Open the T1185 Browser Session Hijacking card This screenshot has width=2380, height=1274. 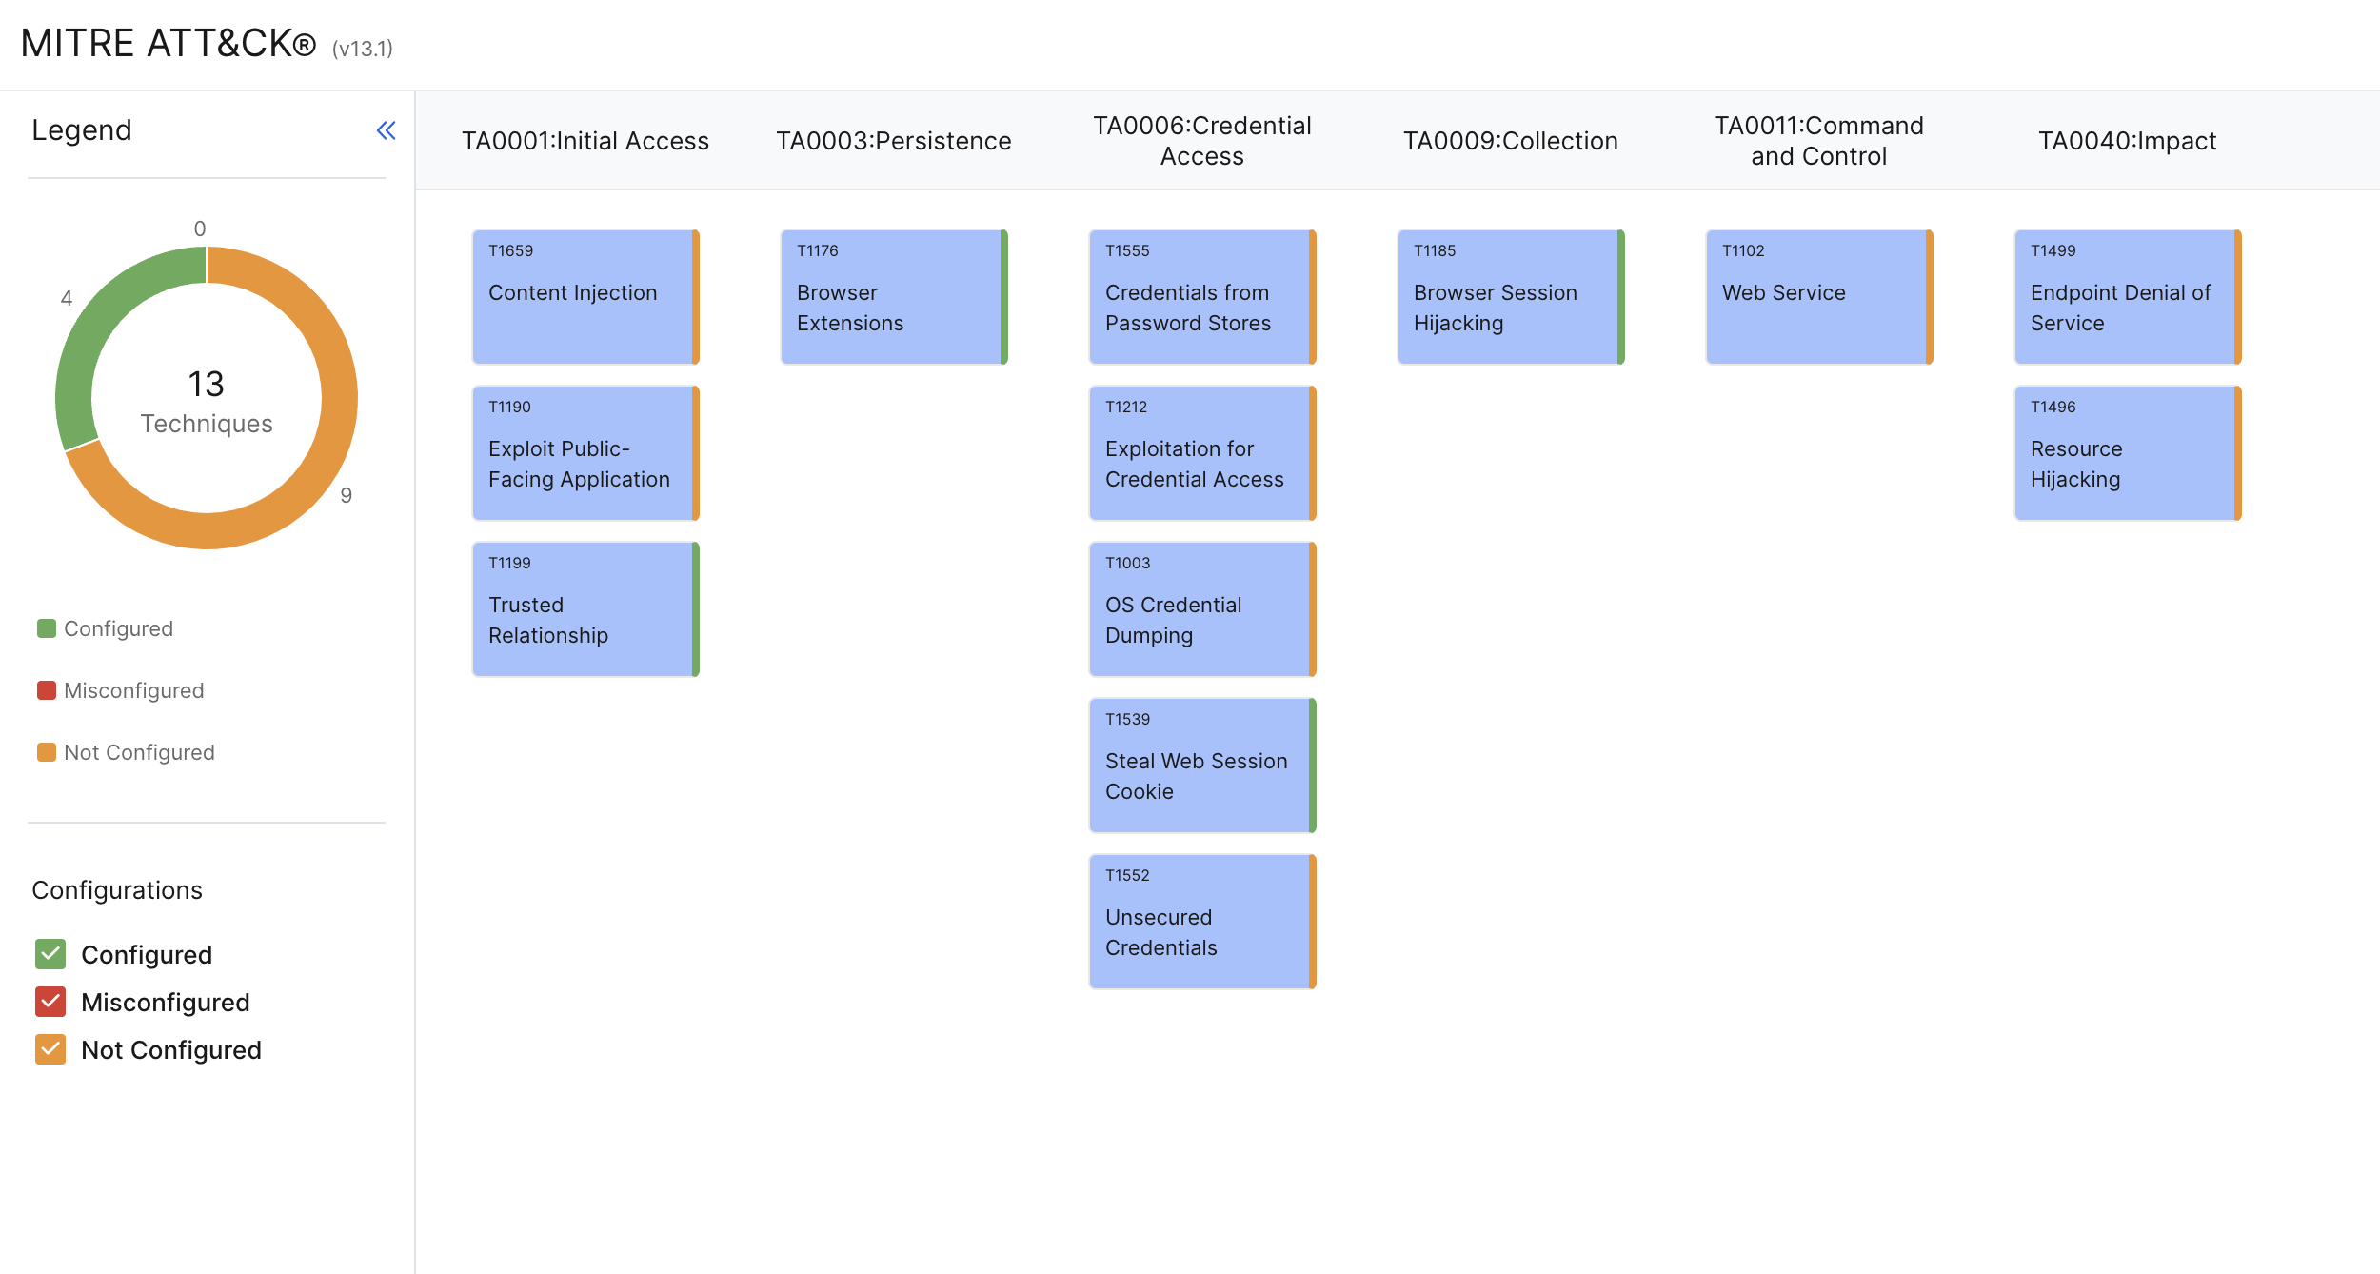click(1510, 296)
